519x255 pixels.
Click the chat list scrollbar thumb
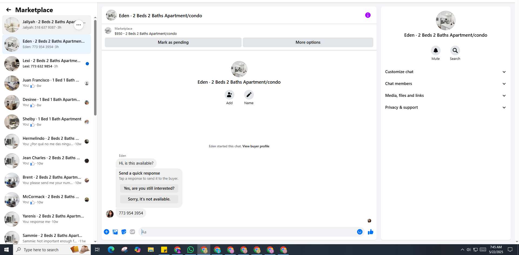(95, 67)
